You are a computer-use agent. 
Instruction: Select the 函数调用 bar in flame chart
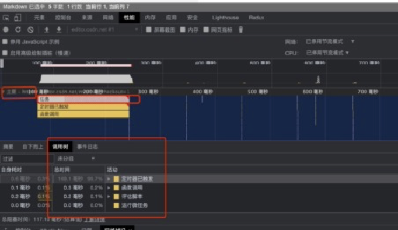point(83,114)
